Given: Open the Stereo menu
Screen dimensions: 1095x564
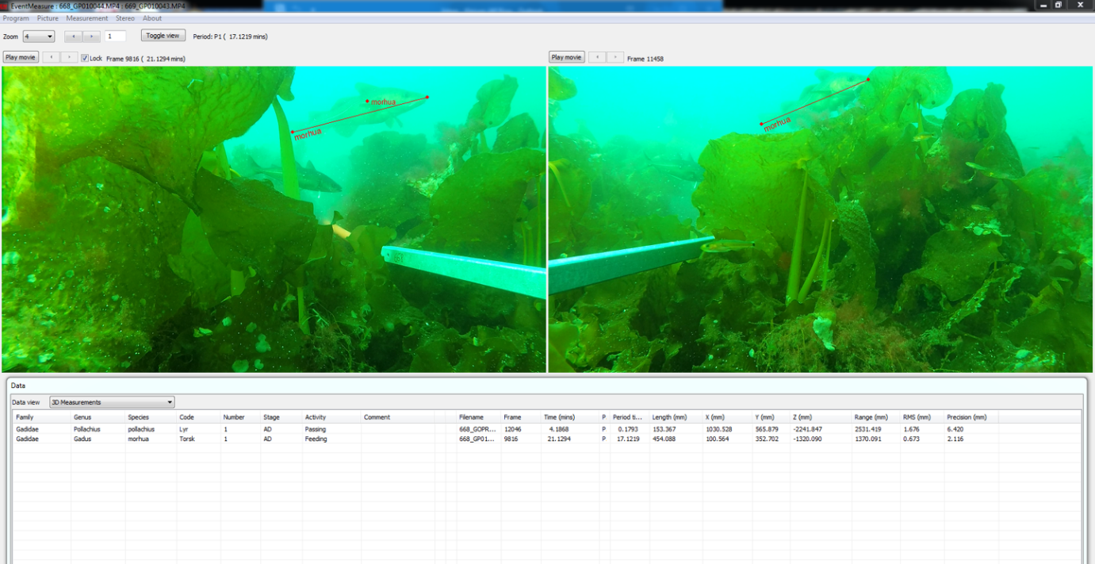Looking at the screenshot, I should tap(125, 18).
